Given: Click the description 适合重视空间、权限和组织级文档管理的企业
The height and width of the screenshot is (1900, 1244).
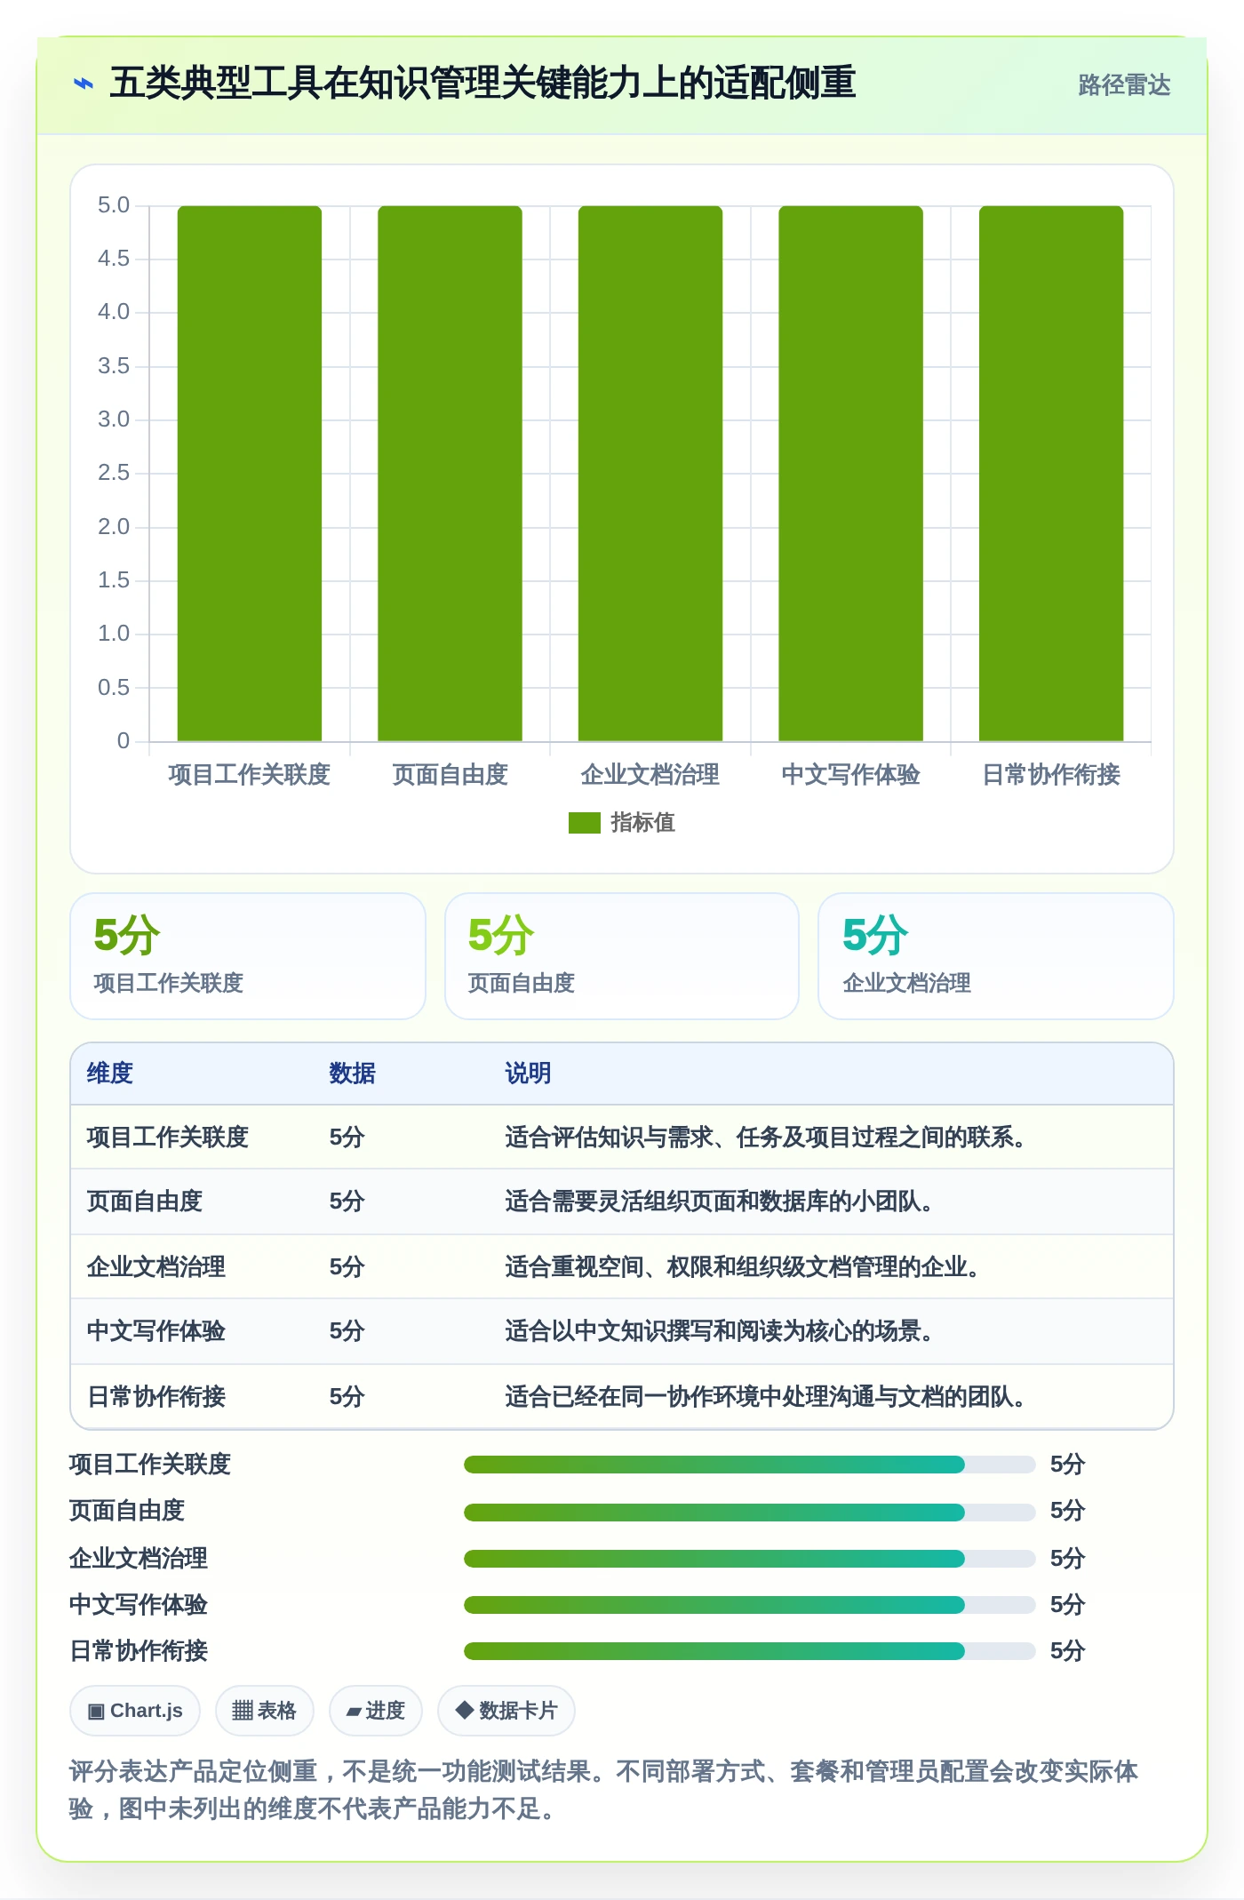Looking at the screenshot, I should (741, 1267).
